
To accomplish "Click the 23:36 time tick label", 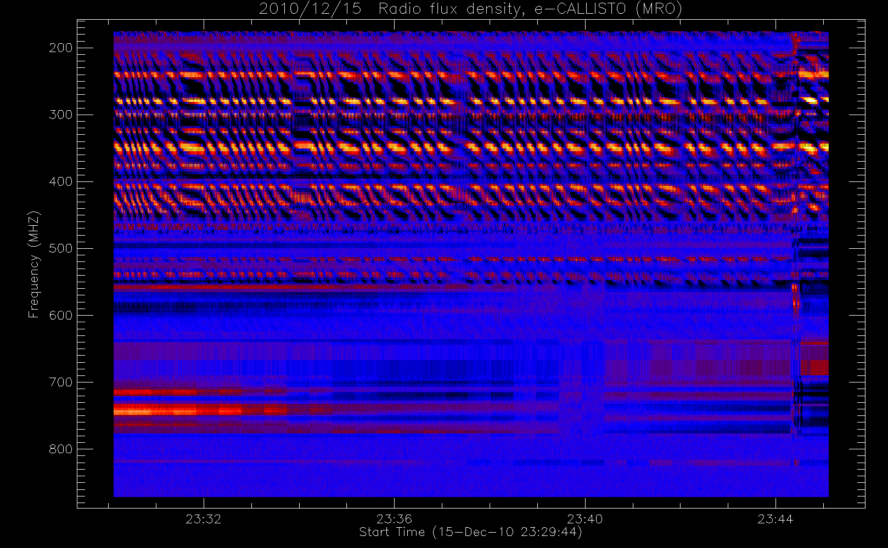I will pyautogui.click(x=394, y=519).
